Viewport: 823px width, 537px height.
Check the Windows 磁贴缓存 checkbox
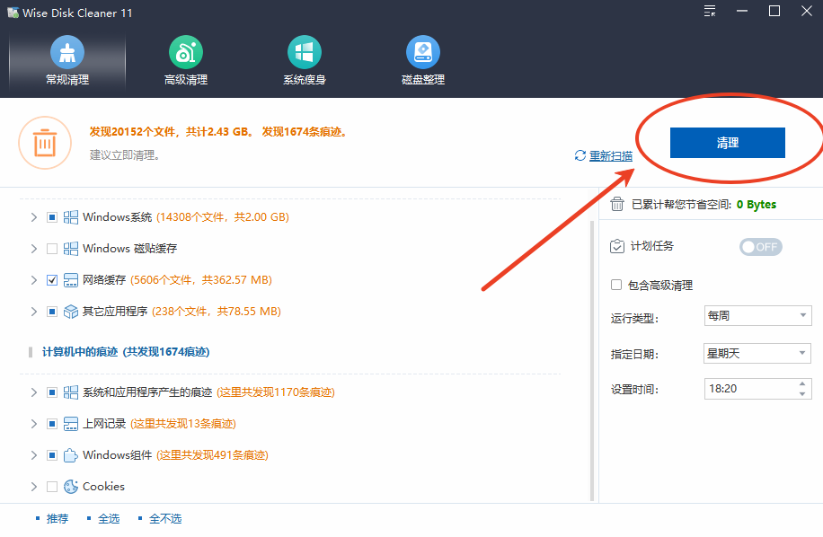click(x=52, y=249)
